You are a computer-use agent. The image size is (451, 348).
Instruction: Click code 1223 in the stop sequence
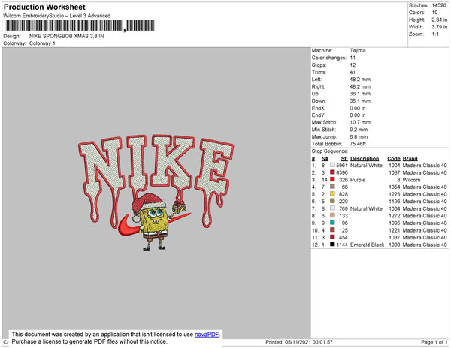[x=395, y=194]
